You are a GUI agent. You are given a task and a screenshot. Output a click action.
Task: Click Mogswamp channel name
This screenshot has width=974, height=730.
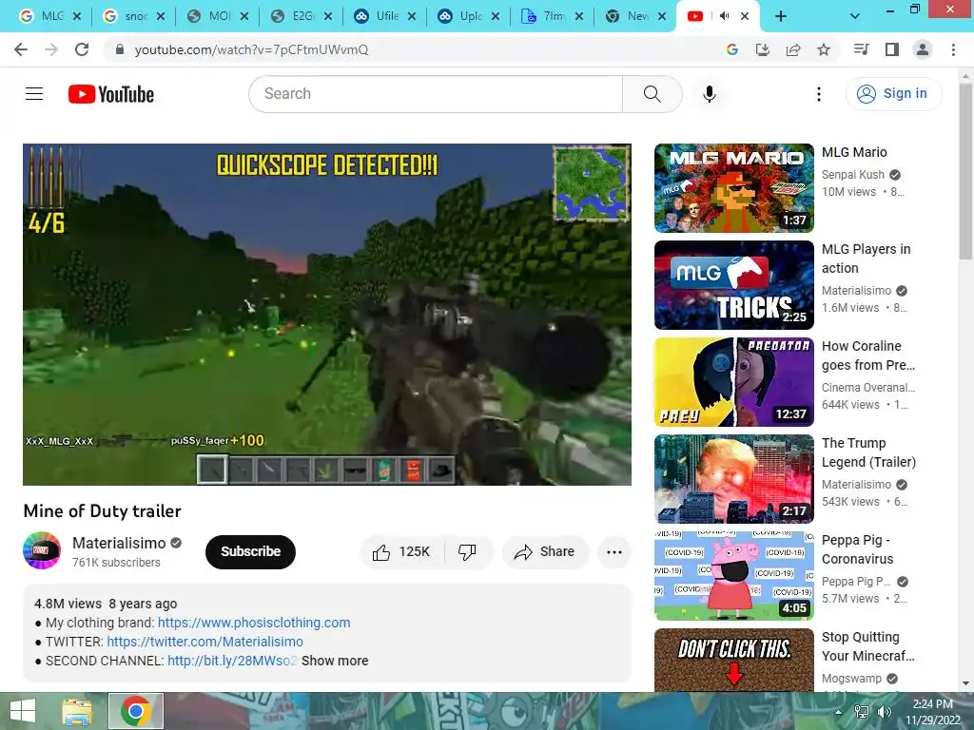[x=851, y=679]
